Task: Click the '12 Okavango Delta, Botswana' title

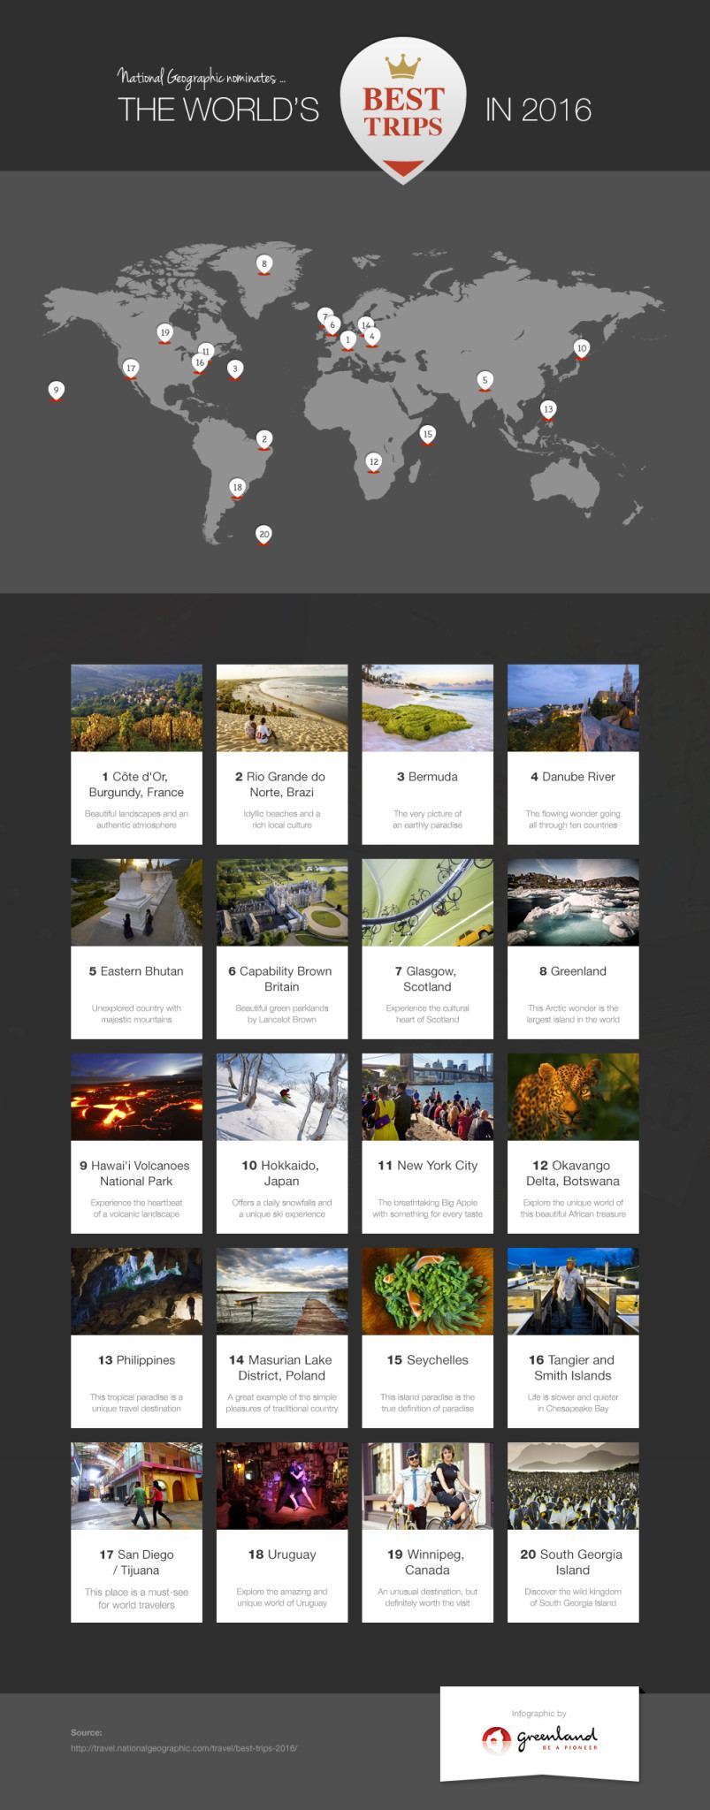Action: 573,1174
